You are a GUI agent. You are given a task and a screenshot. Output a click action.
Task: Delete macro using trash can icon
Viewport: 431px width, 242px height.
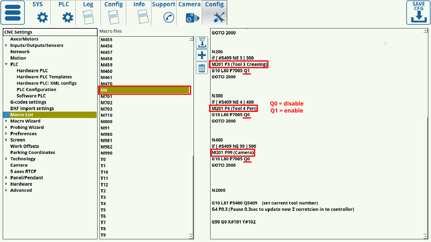(x=202, y=68)
